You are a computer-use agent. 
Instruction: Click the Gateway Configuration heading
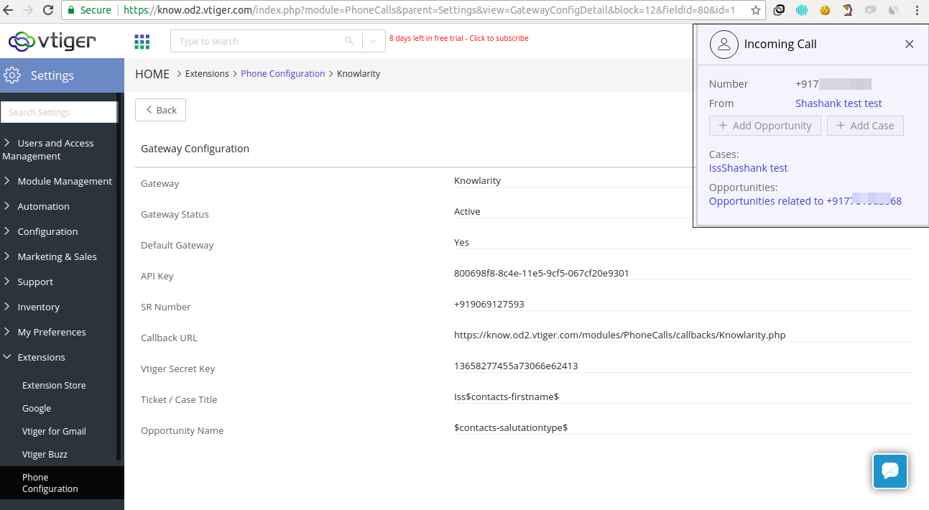[x=195, y=149]
